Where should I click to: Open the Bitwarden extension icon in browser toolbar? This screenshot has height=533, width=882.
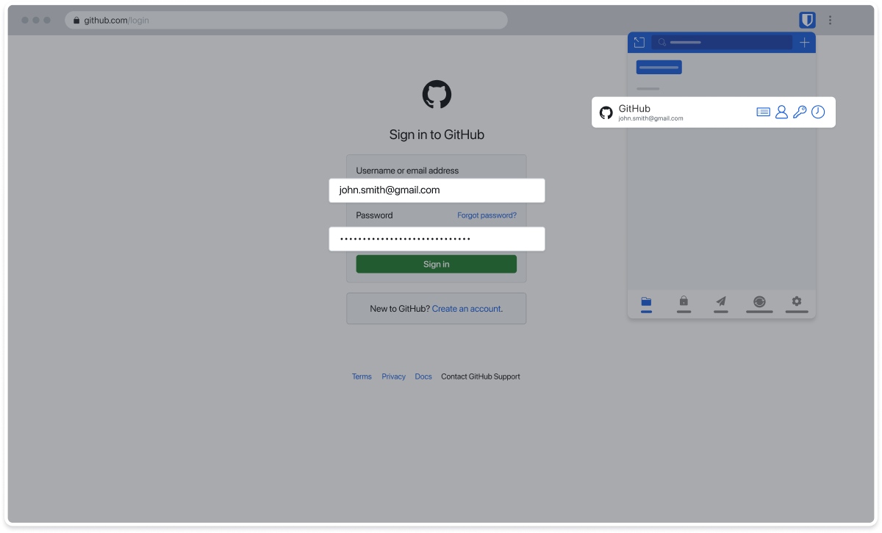[807, 21]
